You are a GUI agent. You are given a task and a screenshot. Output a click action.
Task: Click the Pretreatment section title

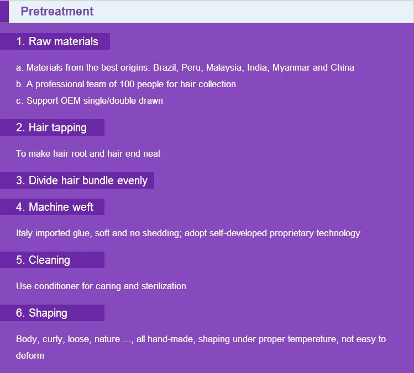tap(57, 12)
